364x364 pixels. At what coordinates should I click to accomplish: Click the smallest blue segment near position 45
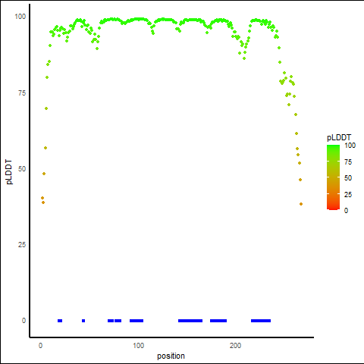point(83,321)
